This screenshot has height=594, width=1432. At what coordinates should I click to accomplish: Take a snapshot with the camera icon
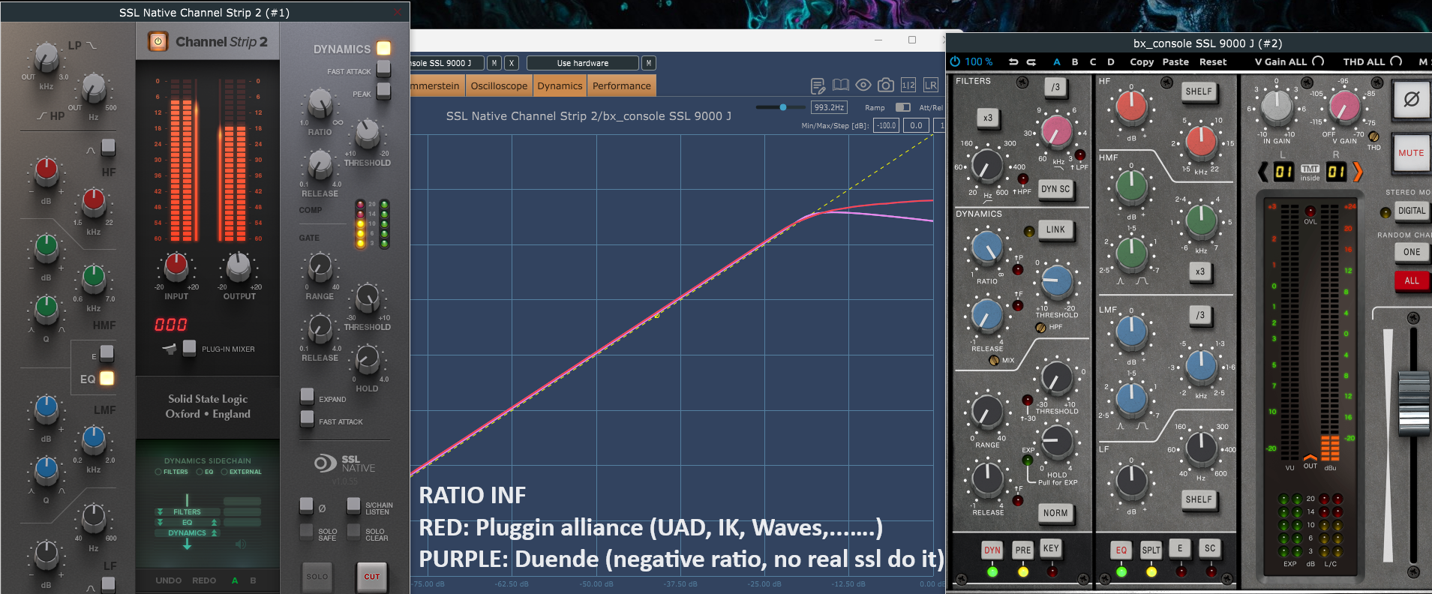click(x=886, y=85)
